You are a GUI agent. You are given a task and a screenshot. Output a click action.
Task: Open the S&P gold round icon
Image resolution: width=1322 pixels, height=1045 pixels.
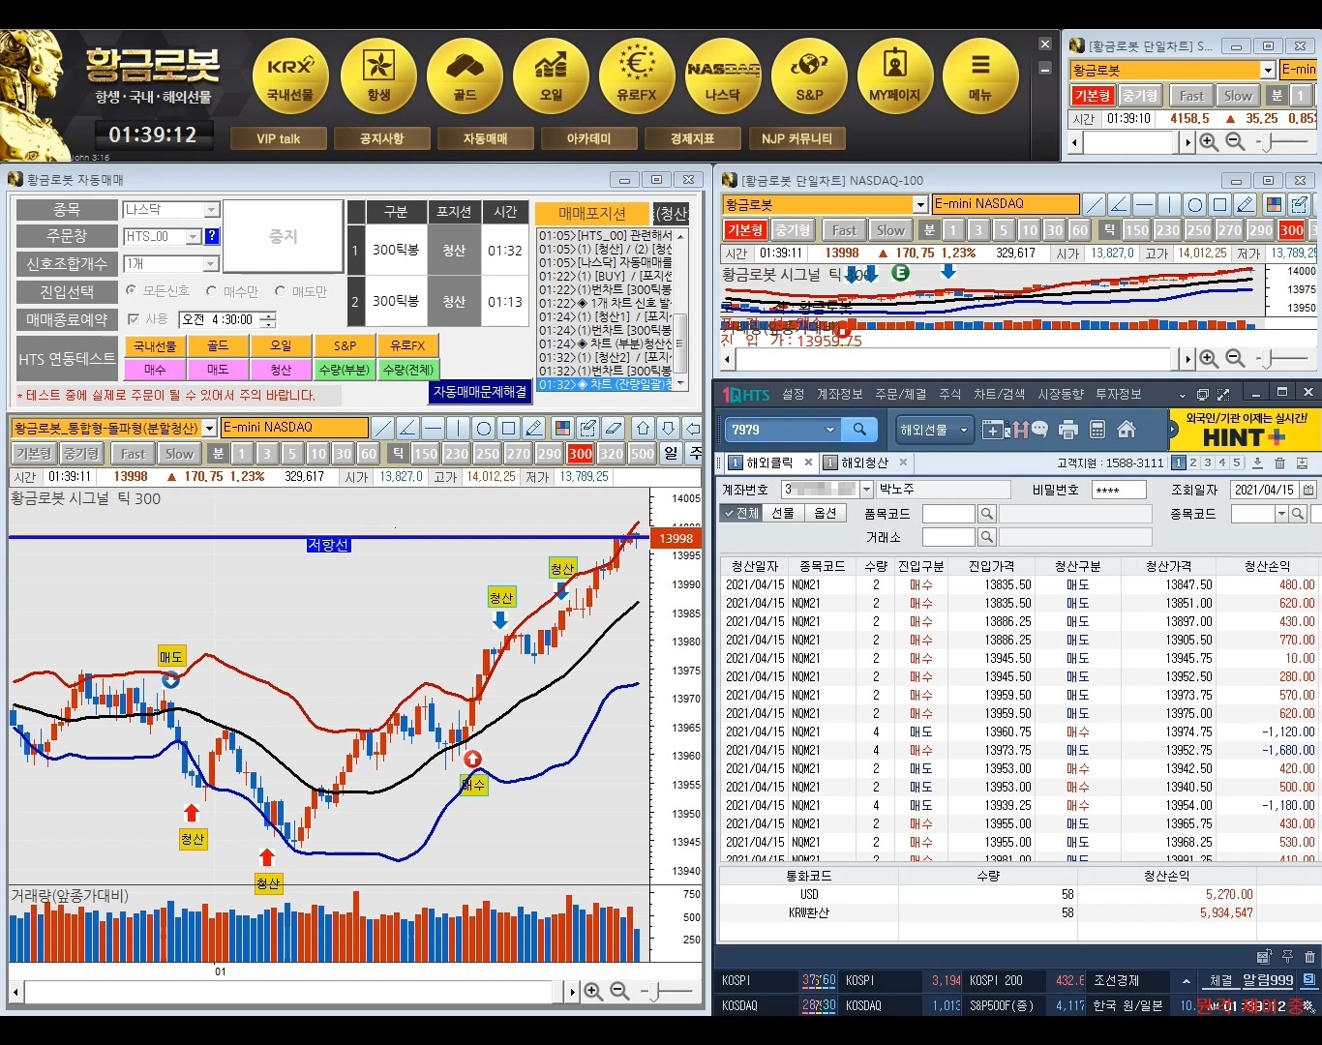pos(809,76)
